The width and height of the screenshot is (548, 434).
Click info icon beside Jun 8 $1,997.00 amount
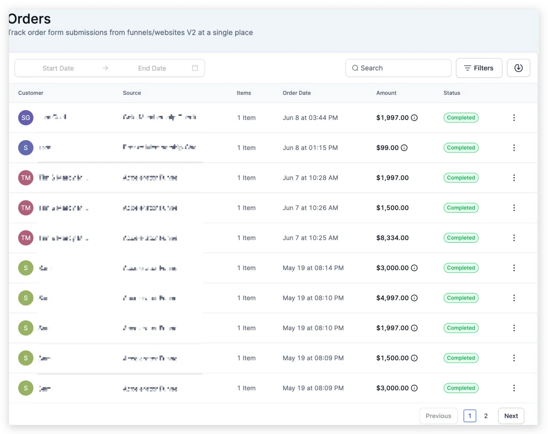[x=414, y=118]
